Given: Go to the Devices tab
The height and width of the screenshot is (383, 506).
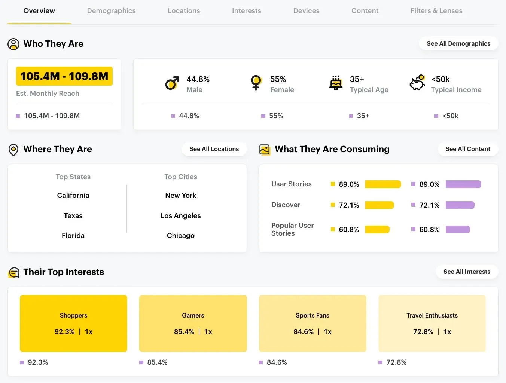Looking at the screenshot, I should [x=306, y=11].
